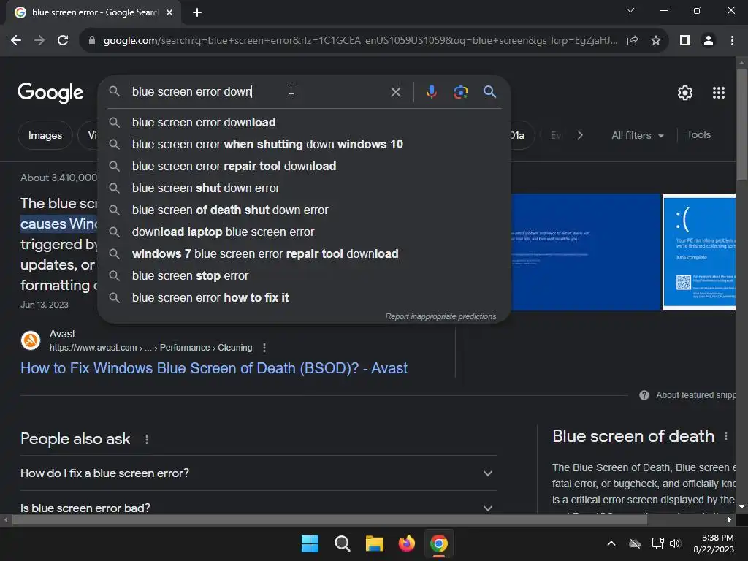Launch File Explorer from taskbar
The image size is (748, 561).
point(375,543)
